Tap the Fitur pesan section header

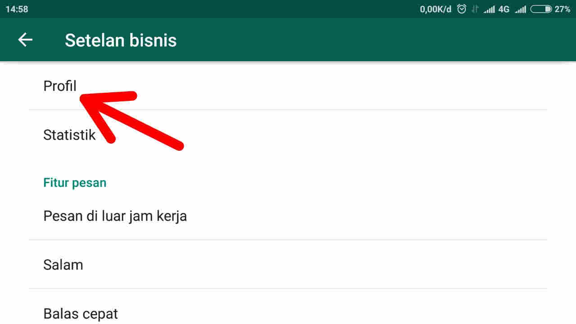75,183
